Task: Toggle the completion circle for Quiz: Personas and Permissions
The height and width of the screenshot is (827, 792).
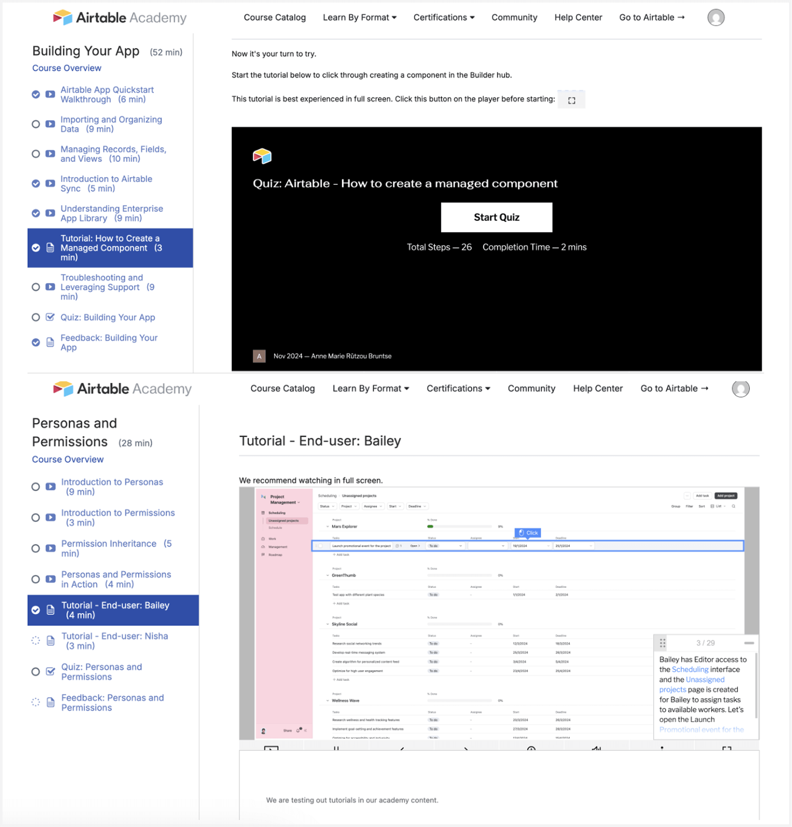Action: coord(36,672)
